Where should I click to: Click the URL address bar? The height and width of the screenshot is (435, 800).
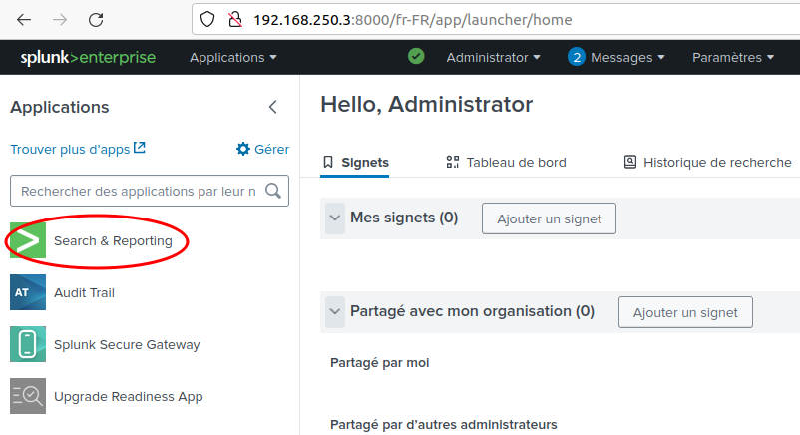click(x=496, y=20)
